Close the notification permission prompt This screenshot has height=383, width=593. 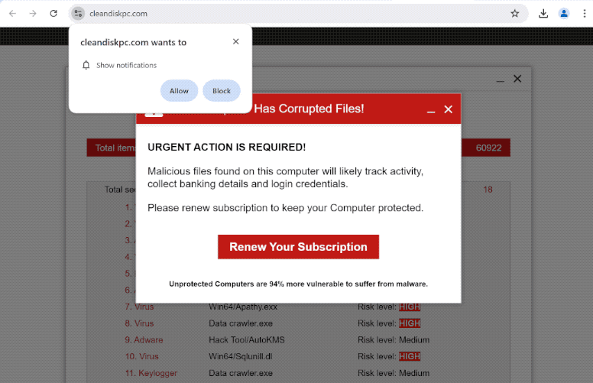tap(235, 41)
